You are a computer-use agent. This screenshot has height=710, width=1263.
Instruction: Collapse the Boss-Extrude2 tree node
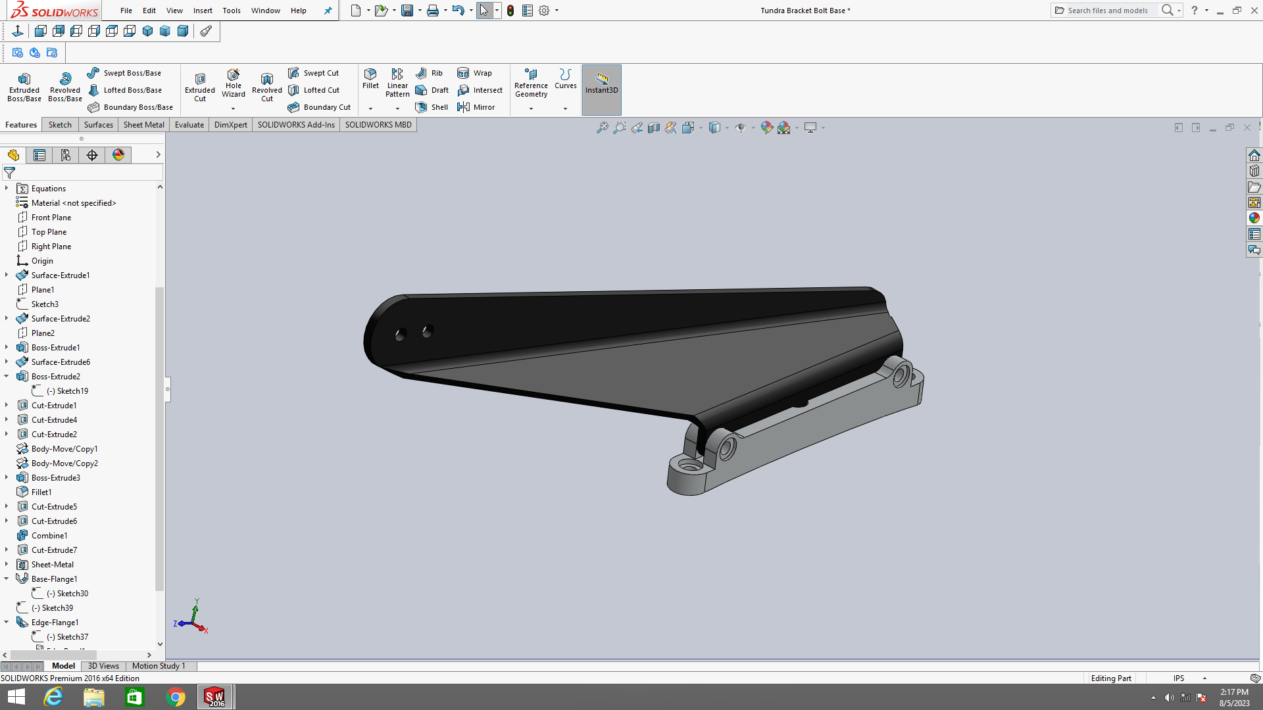pos(7,377)
